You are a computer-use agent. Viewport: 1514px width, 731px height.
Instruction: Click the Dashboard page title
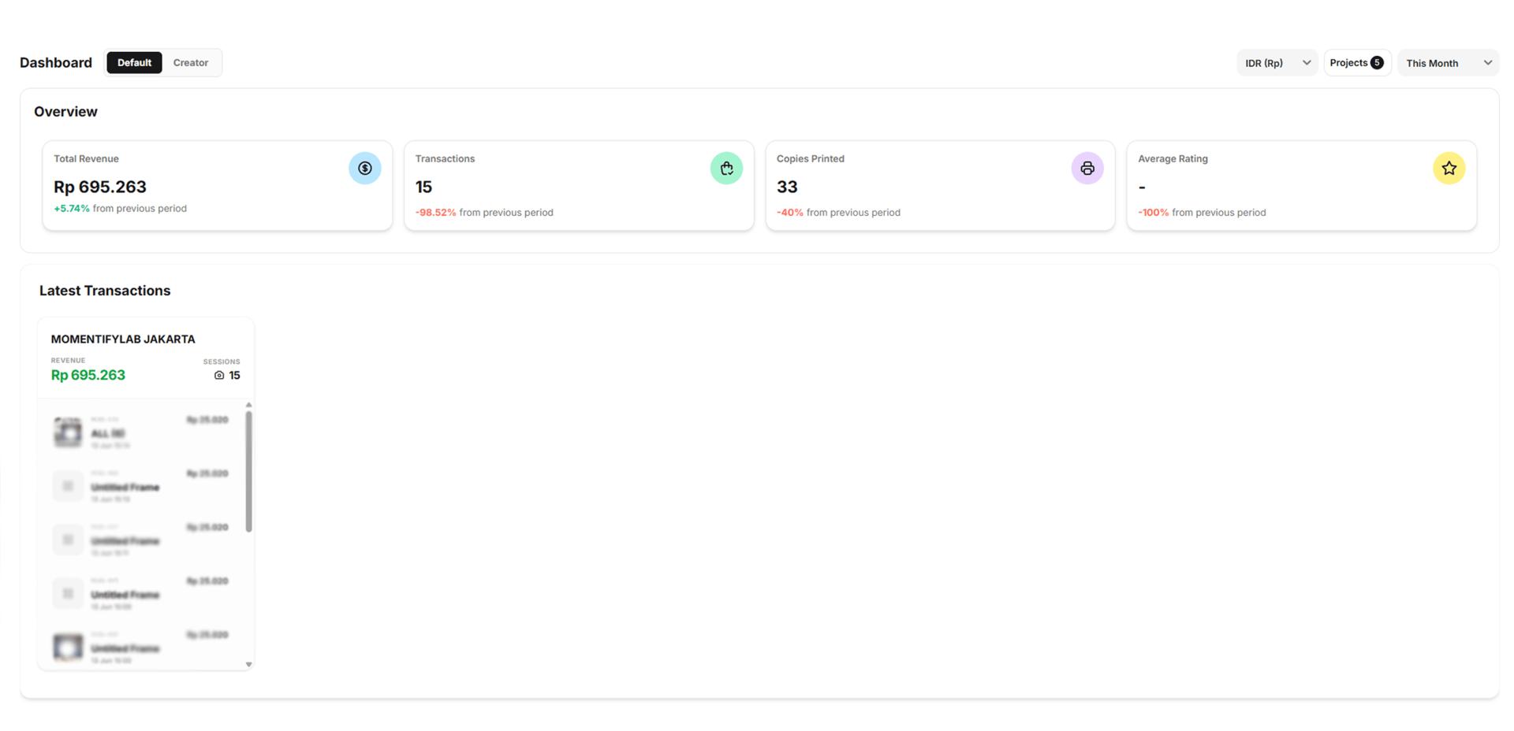tap(56, 63)
